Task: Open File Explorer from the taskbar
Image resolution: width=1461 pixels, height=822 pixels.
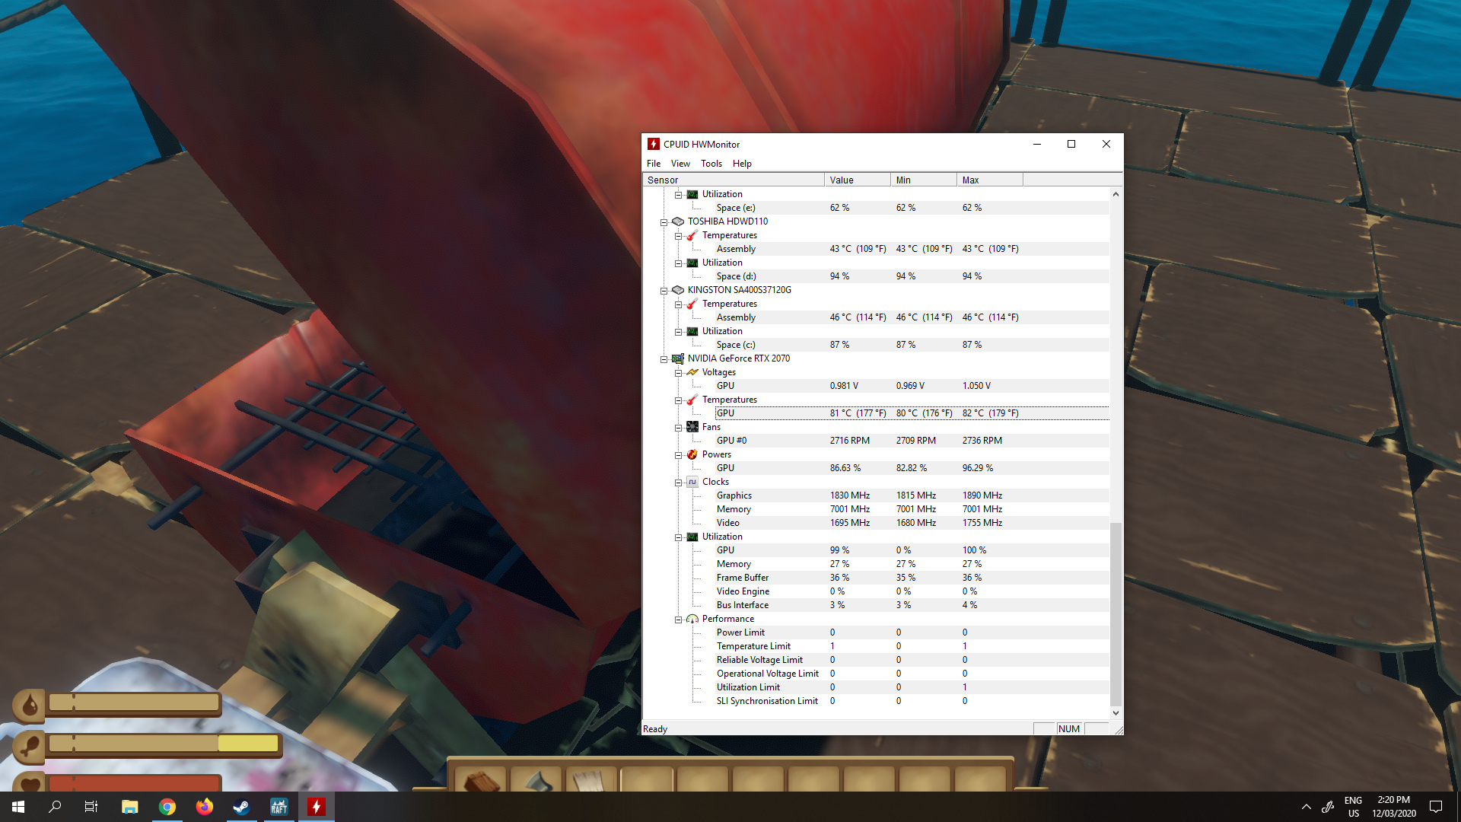Action: (x=130, y=807)
